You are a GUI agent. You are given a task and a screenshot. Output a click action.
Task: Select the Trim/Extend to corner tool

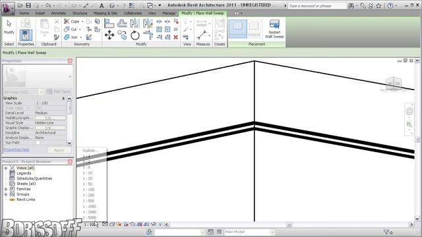[x=148, y=35]
